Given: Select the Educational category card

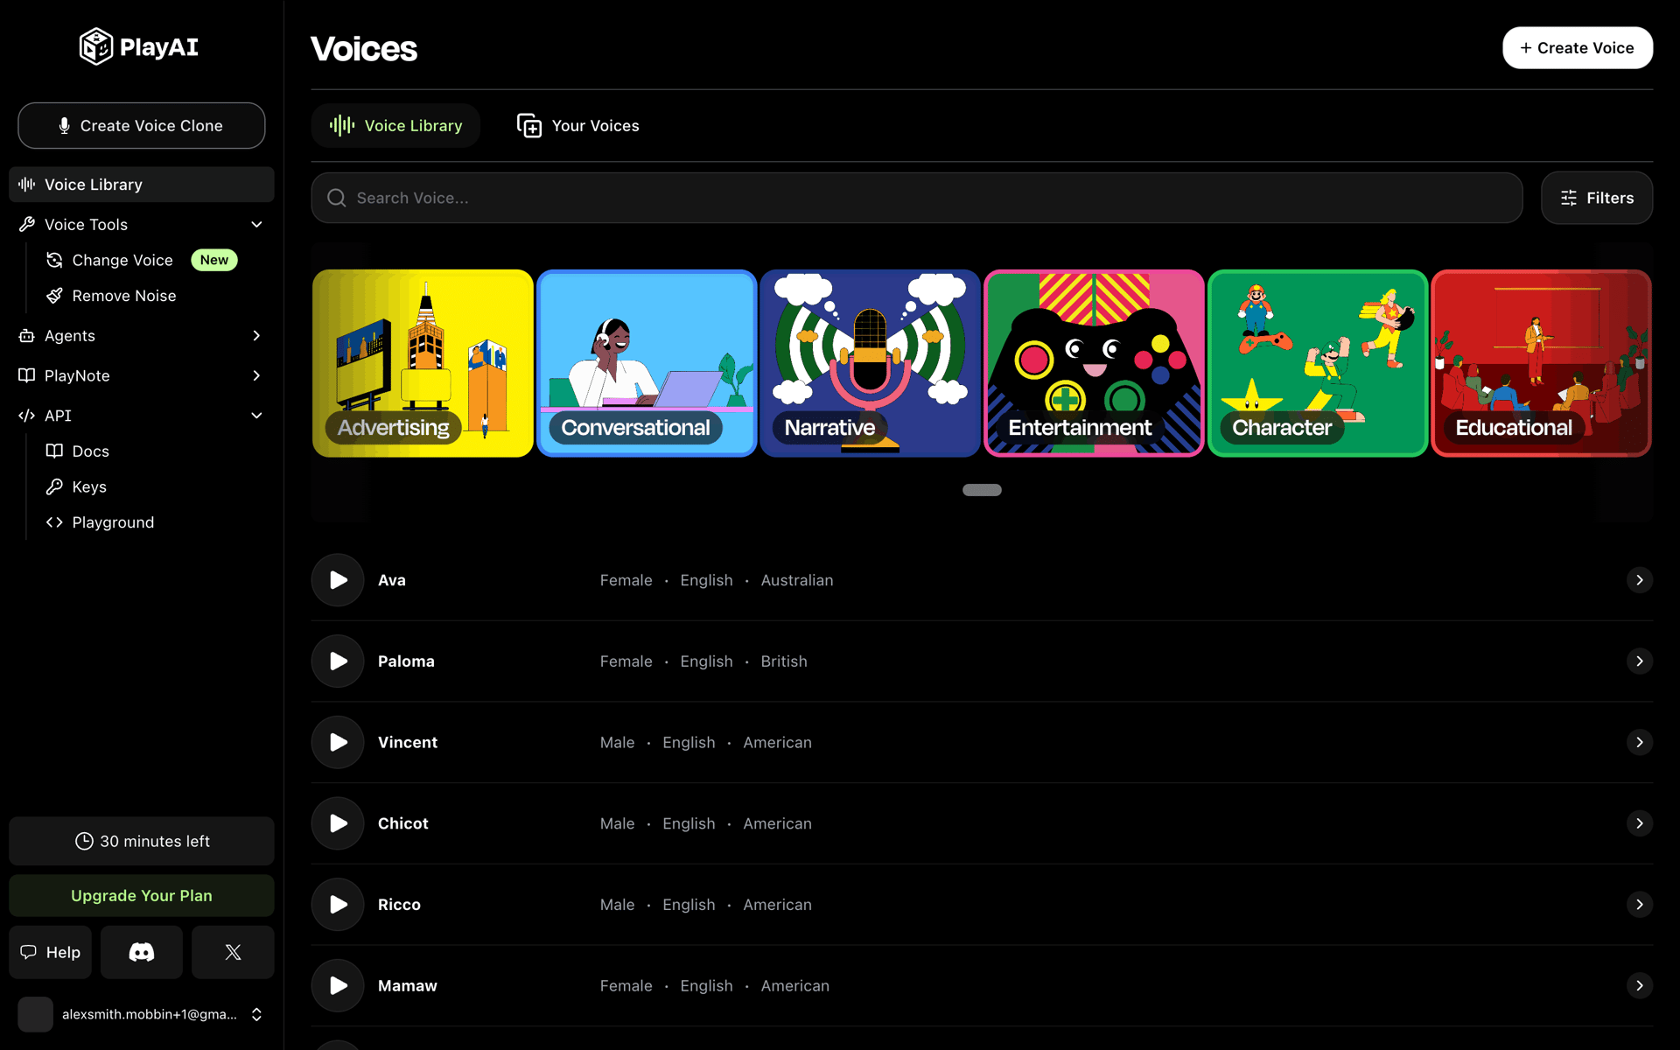Looking at the screenshot, I should (x=1541, y=363).
